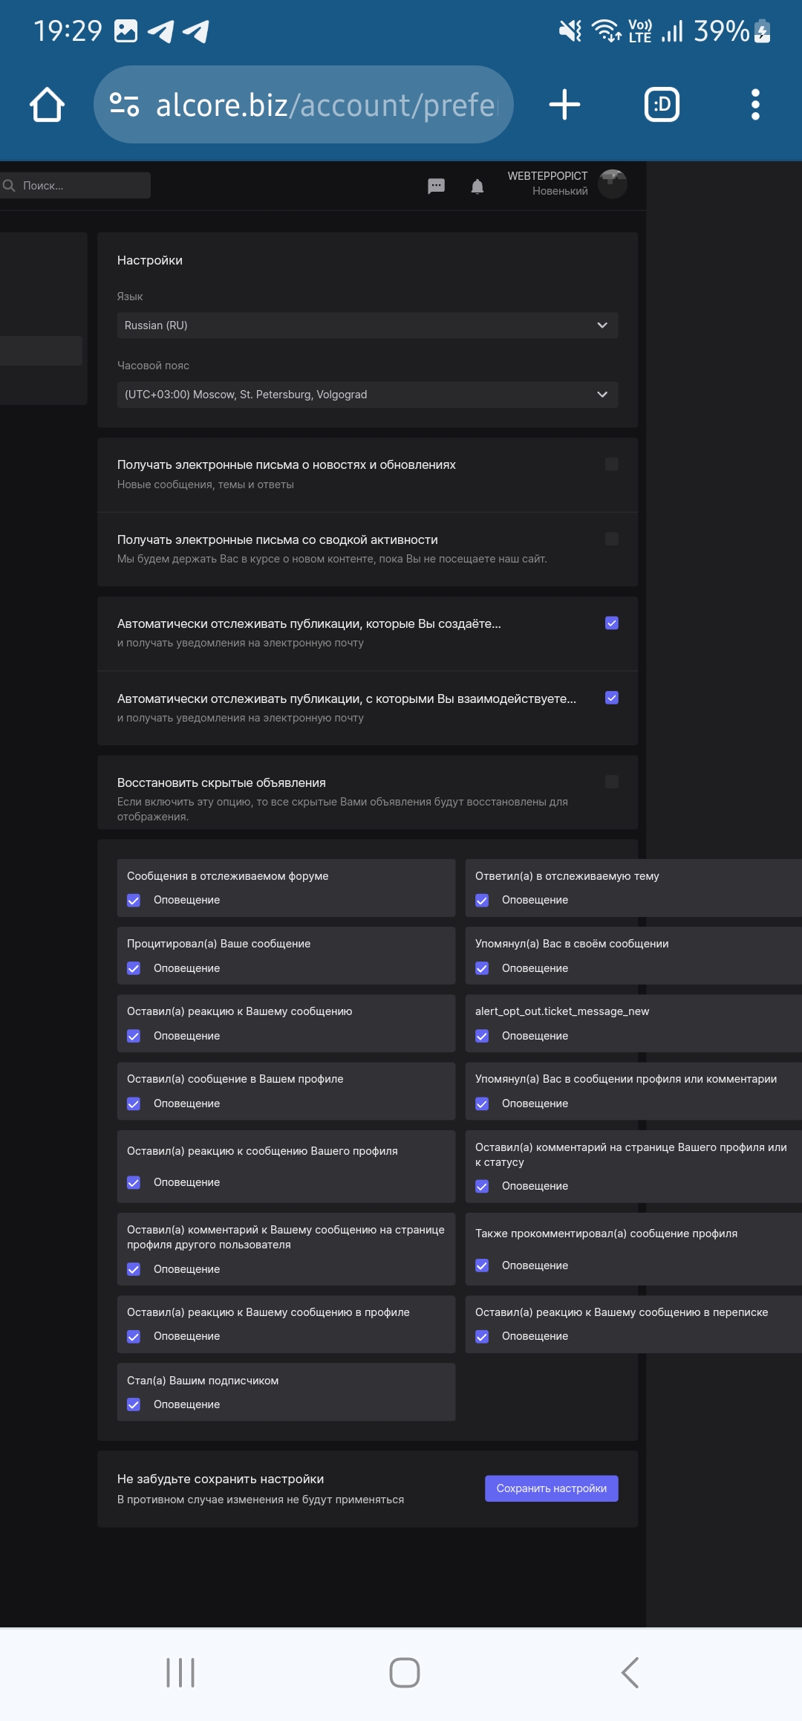Uncheck alert for new follower
The width and height of the screenshot is (802, 1721).
click(x=134, y=1404)
